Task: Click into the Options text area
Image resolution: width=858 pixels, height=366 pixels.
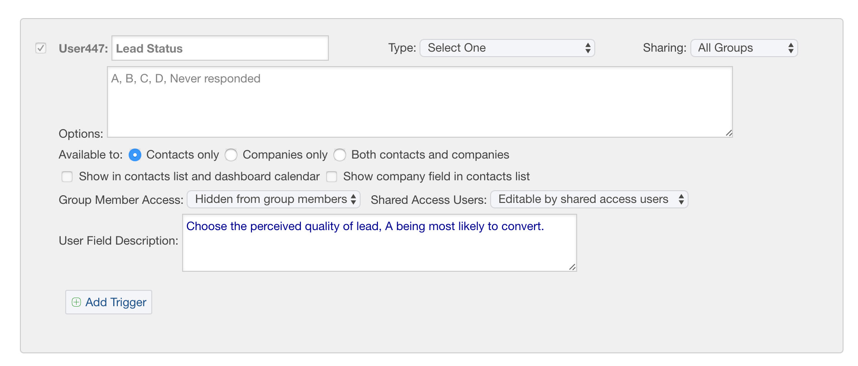Action: [420, 102]
